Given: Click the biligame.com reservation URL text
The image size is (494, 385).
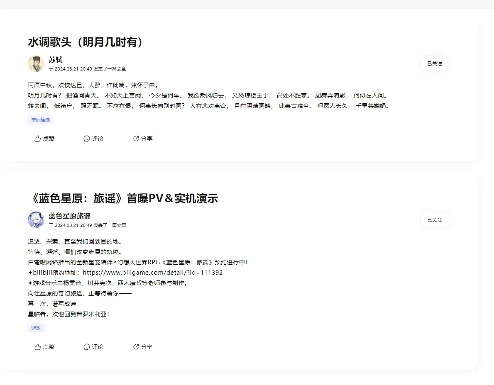Looking at the screenshot, I should [x=153, y=272].
